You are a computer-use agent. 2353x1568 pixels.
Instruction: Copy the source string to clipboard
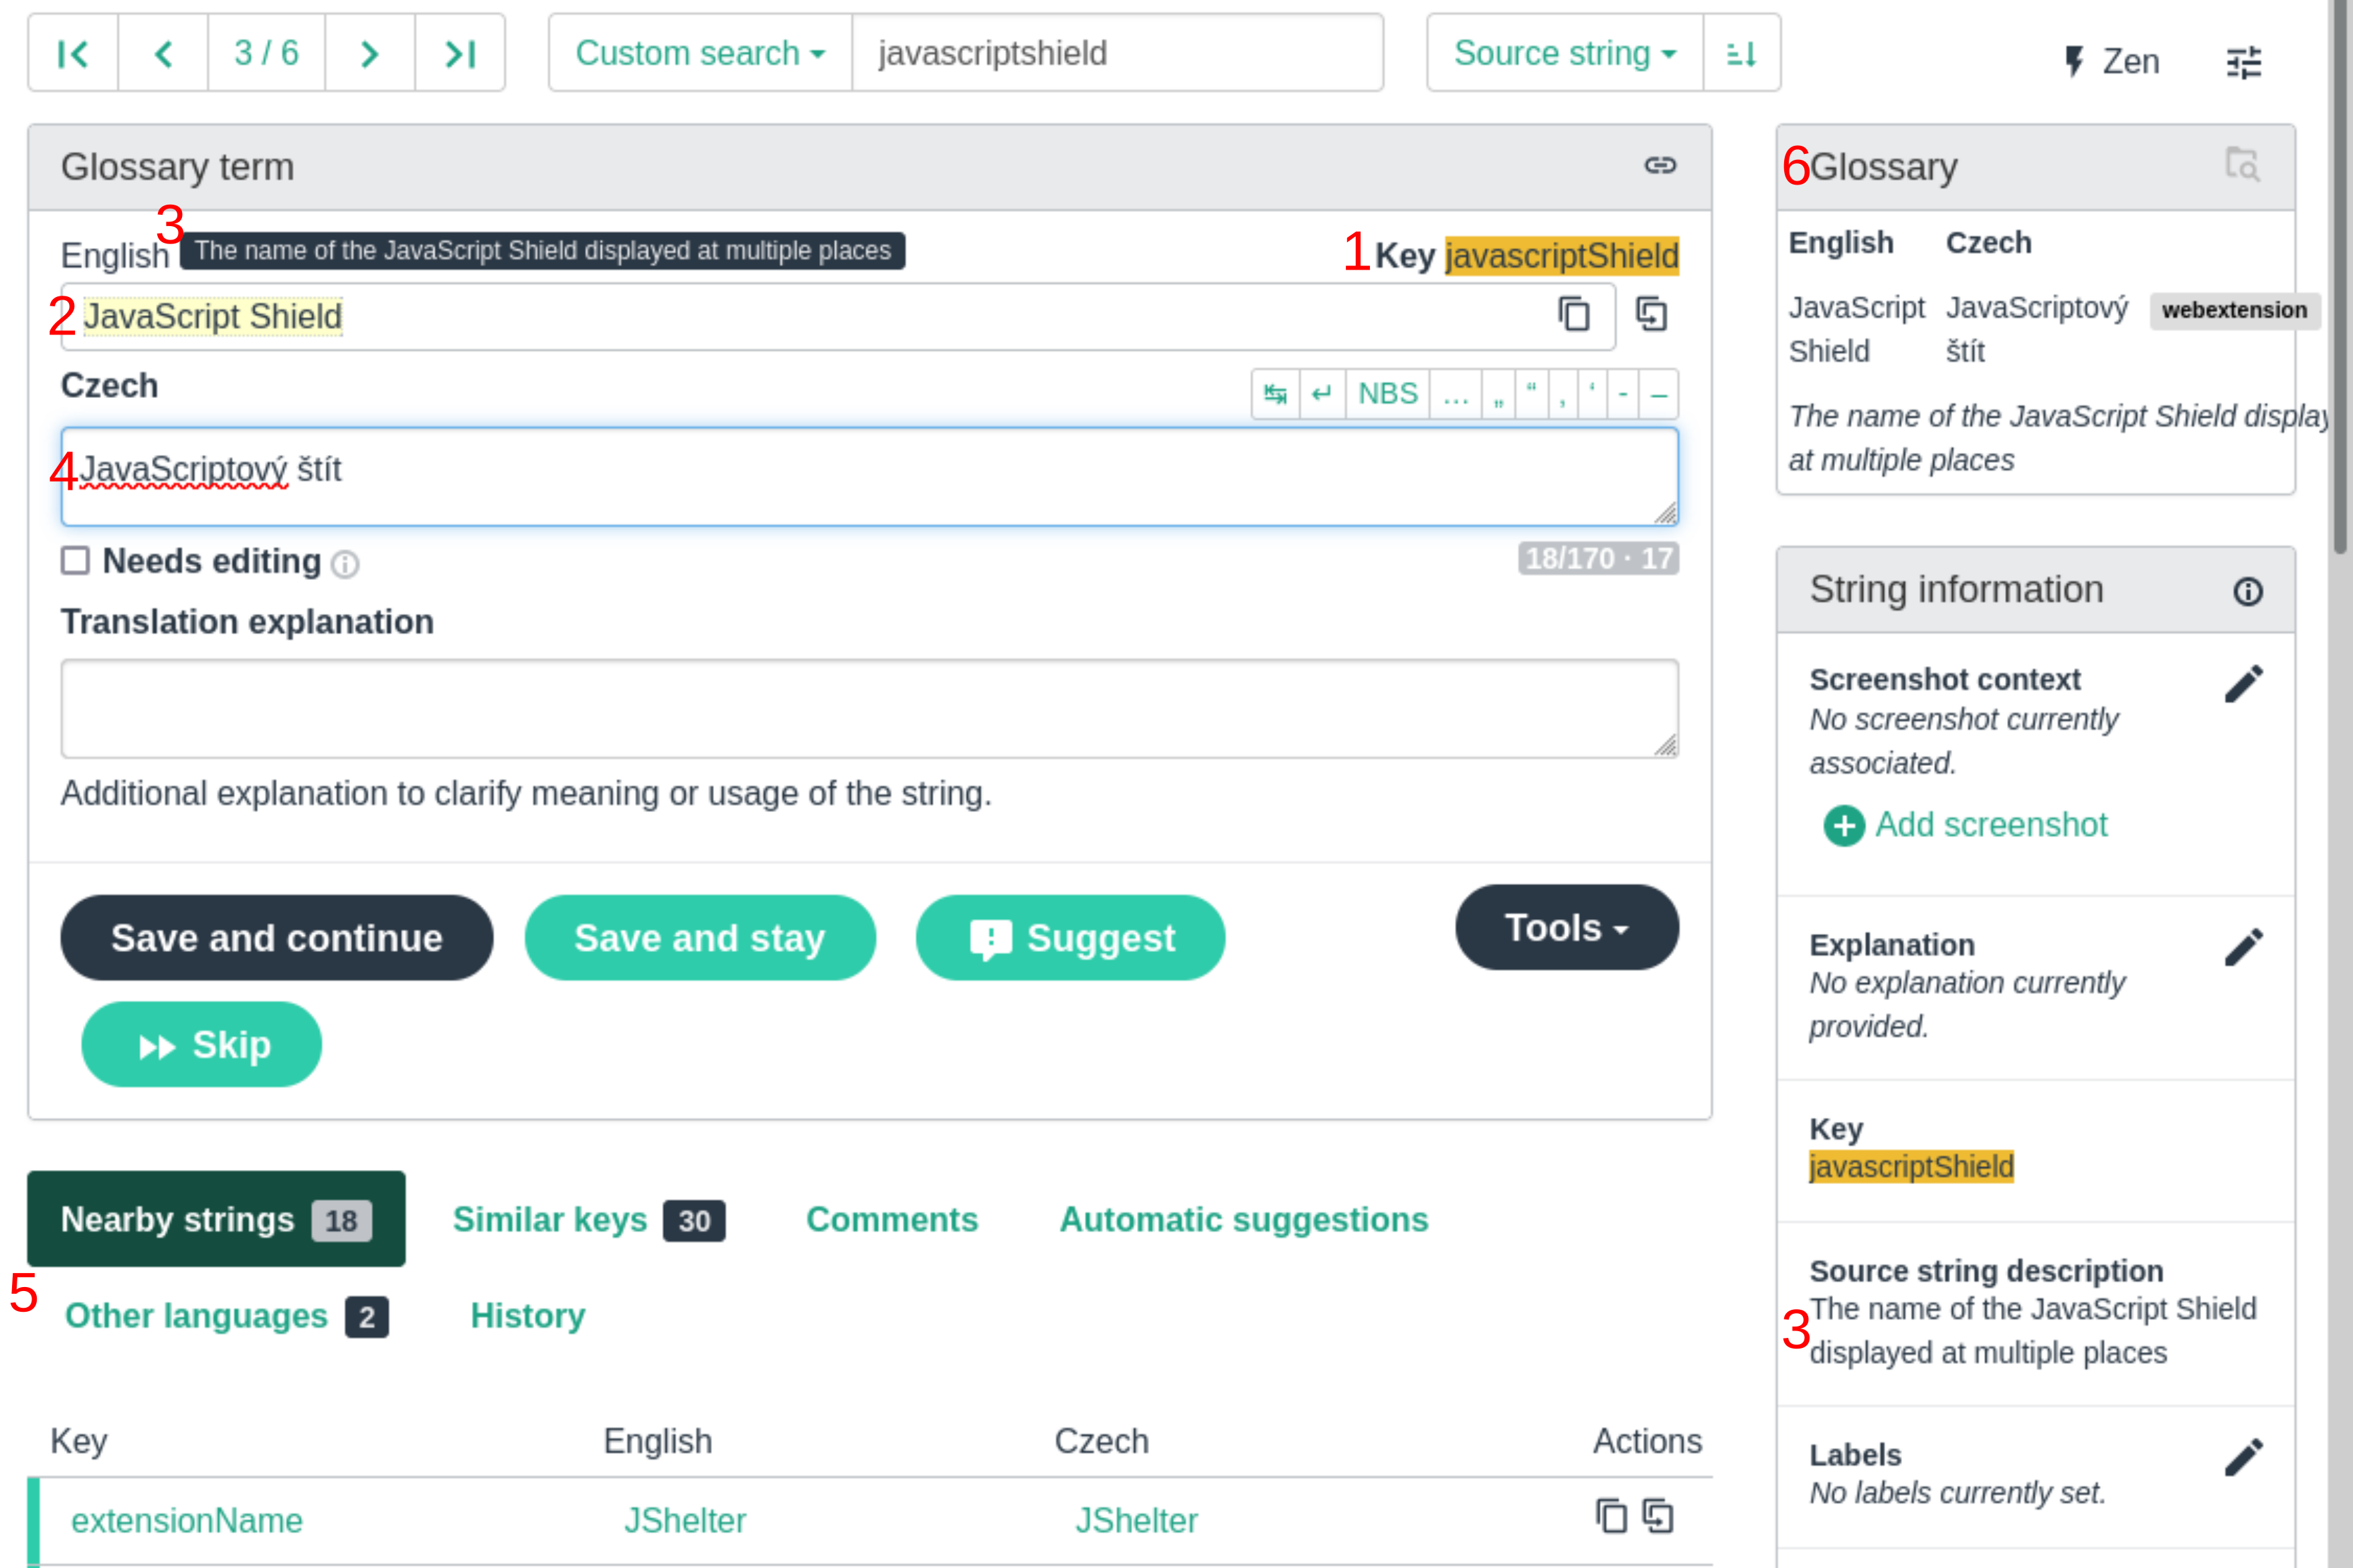(1575, 315)
